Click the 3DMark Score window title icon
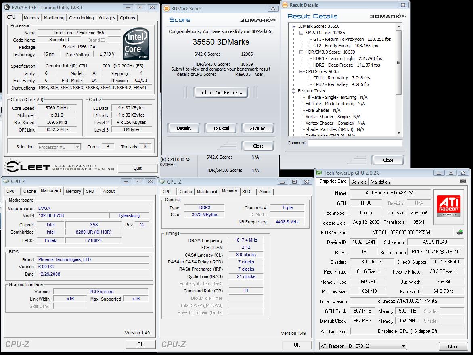Viewport: 473px width, 355px height. [x=167, y=9]
